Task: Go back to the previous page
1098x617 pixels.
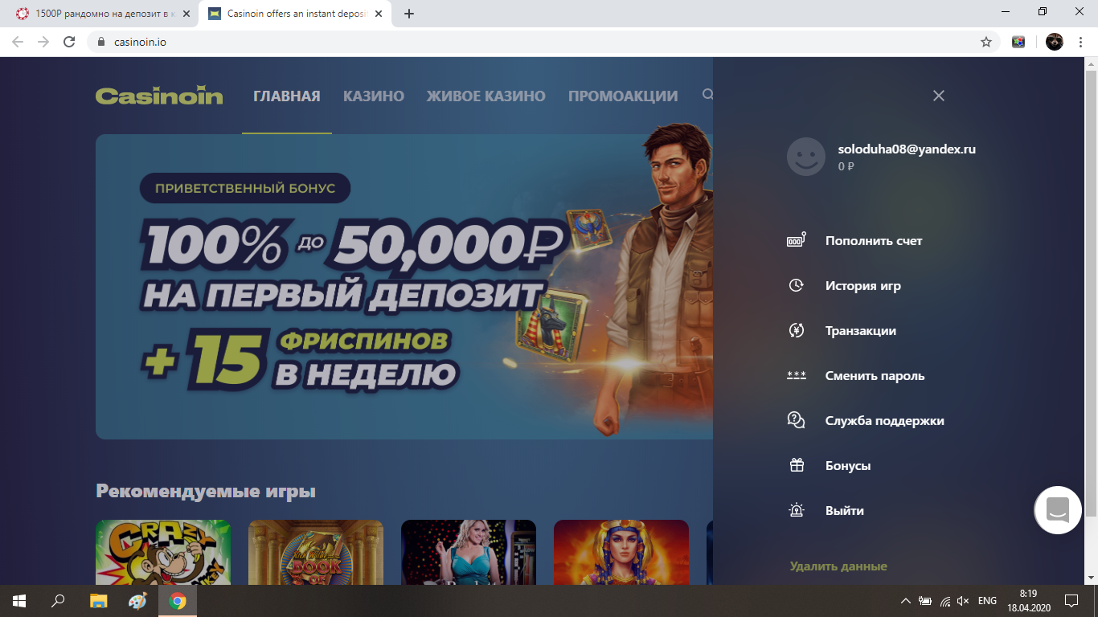Action: pos(18,42)
